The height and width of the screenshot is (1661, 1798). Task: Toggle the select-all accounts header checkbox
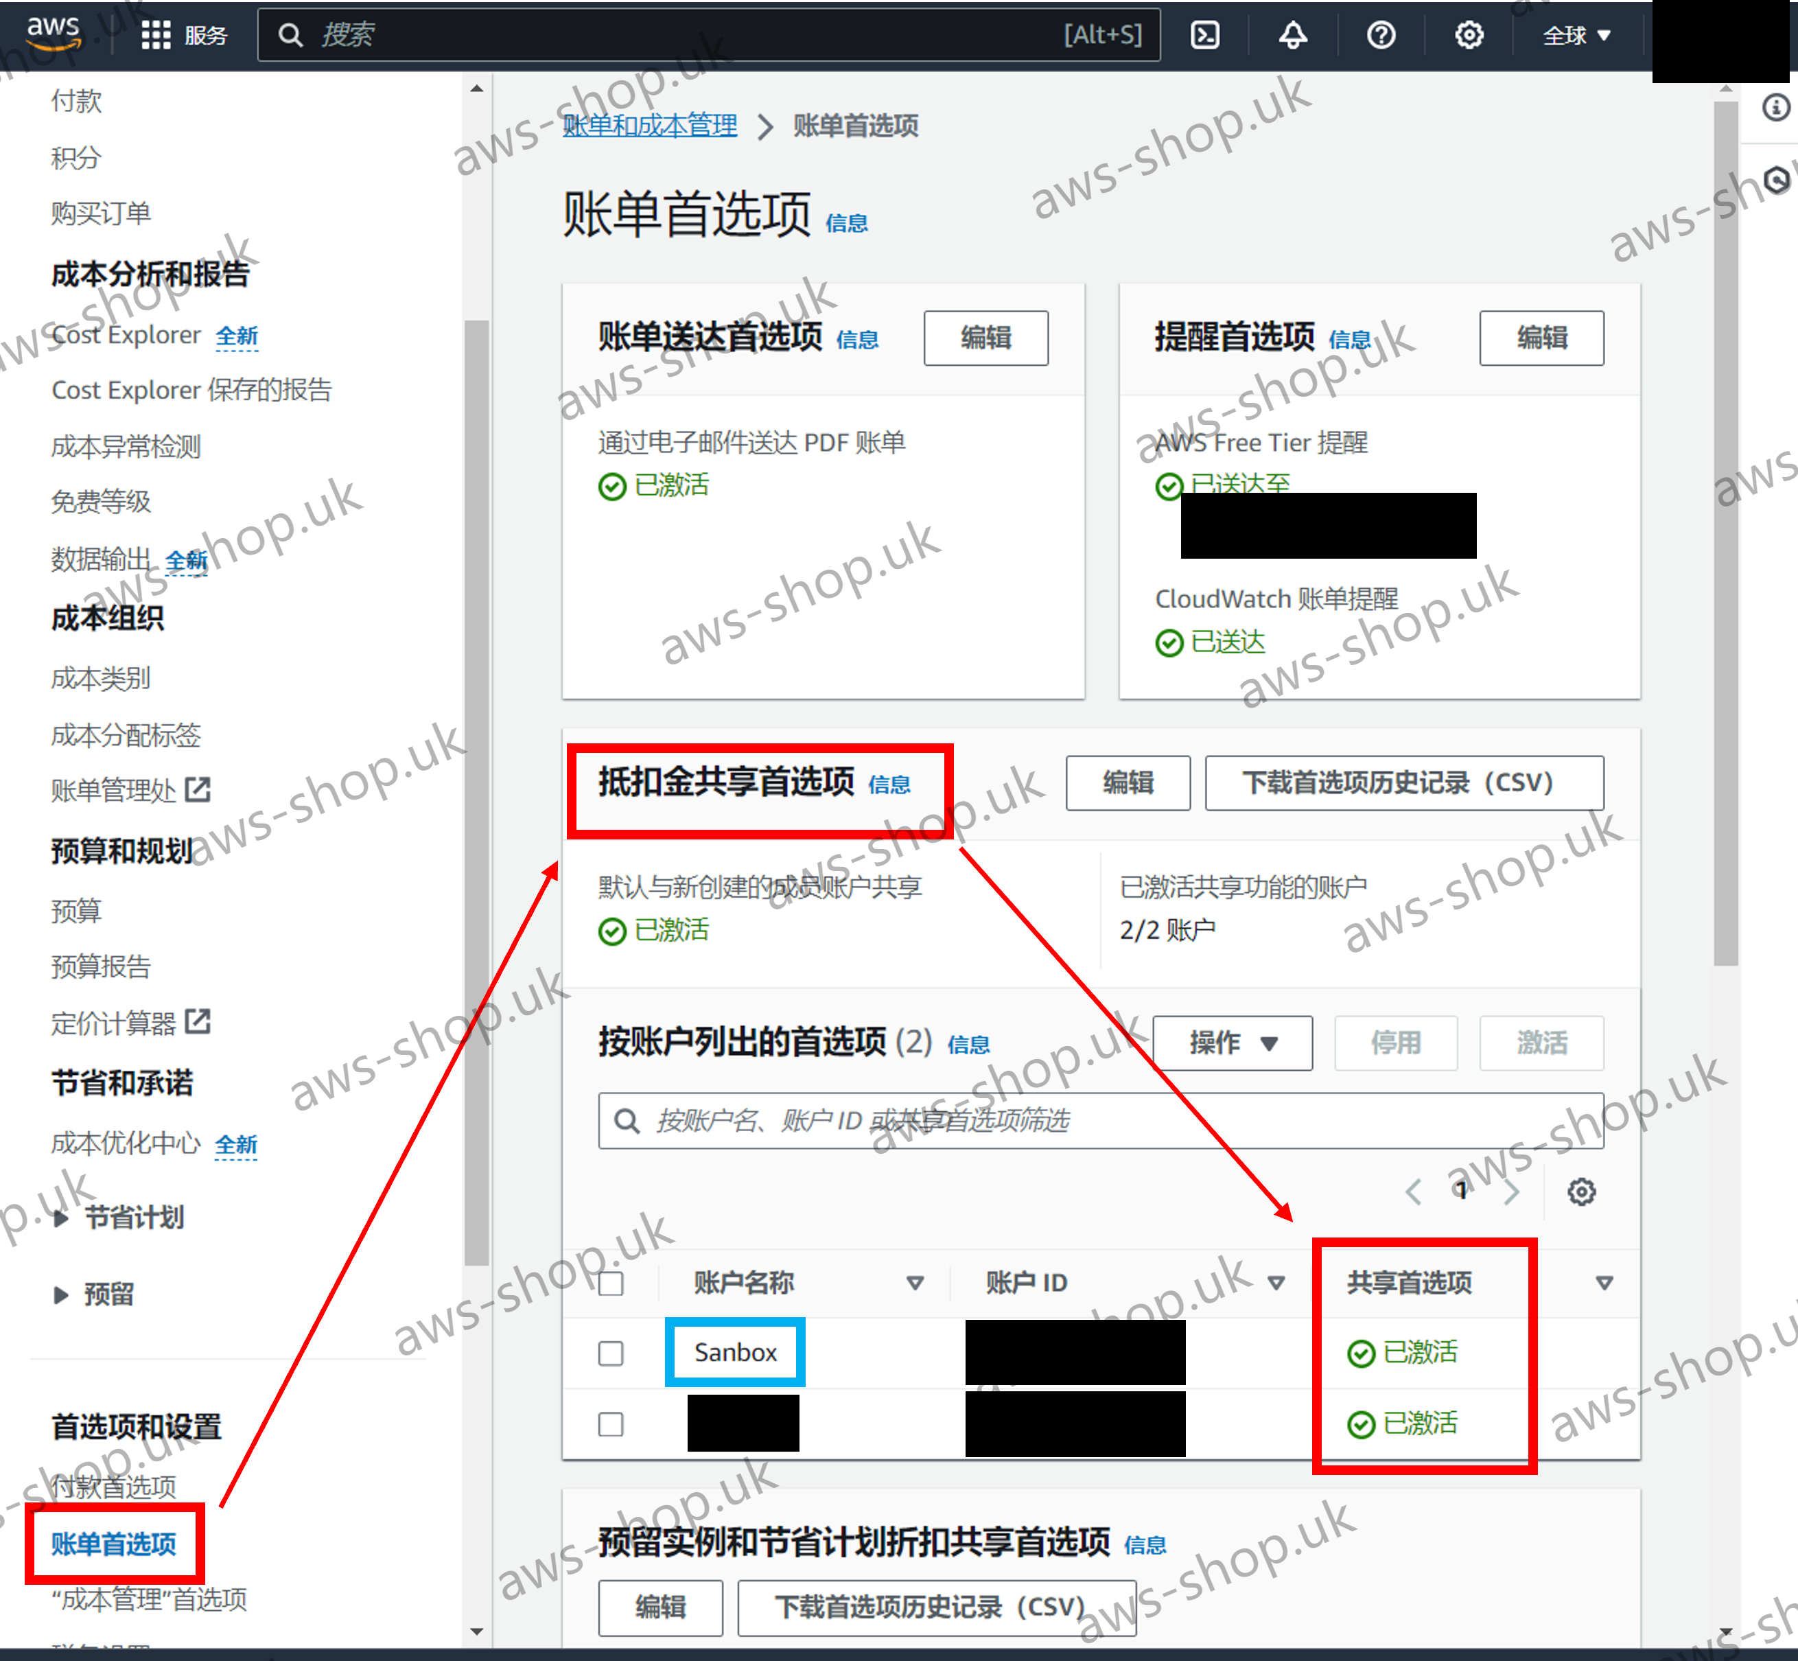[x=611, y=1283]
